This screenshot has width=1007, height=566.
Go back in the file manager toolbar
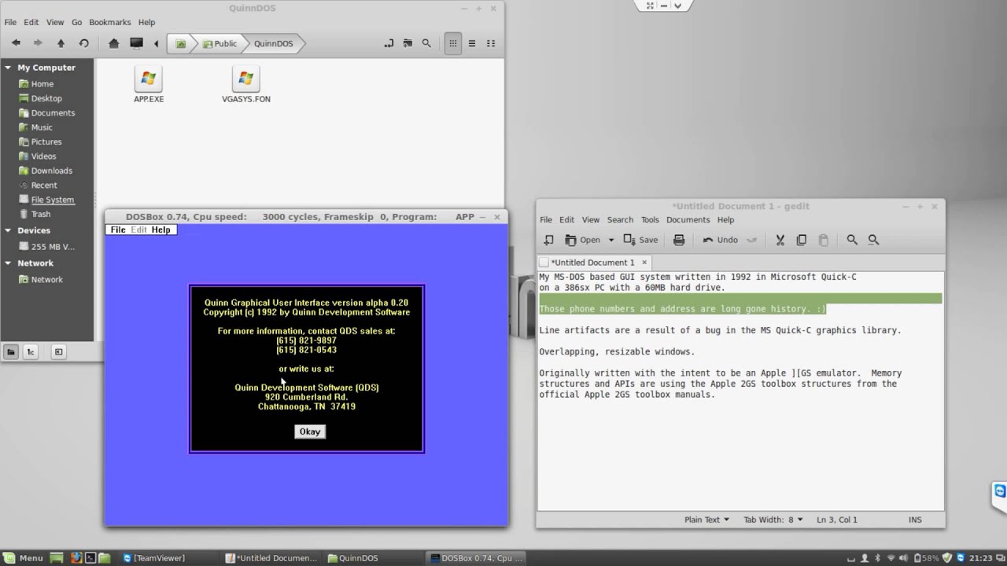coord(16,43)
